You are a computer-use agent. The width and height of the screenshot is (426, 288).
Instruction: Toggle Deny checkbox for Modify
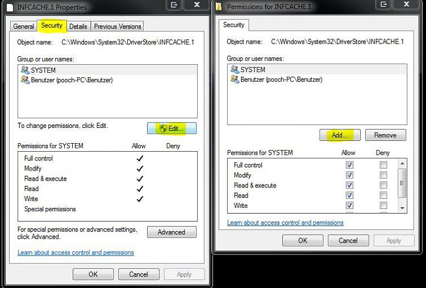(383, 175)
